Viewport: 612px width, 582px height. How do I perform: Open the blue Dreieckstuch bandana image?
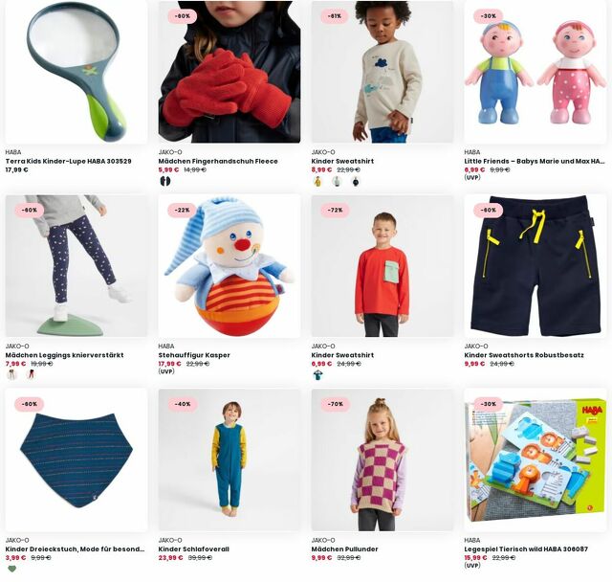76,459
